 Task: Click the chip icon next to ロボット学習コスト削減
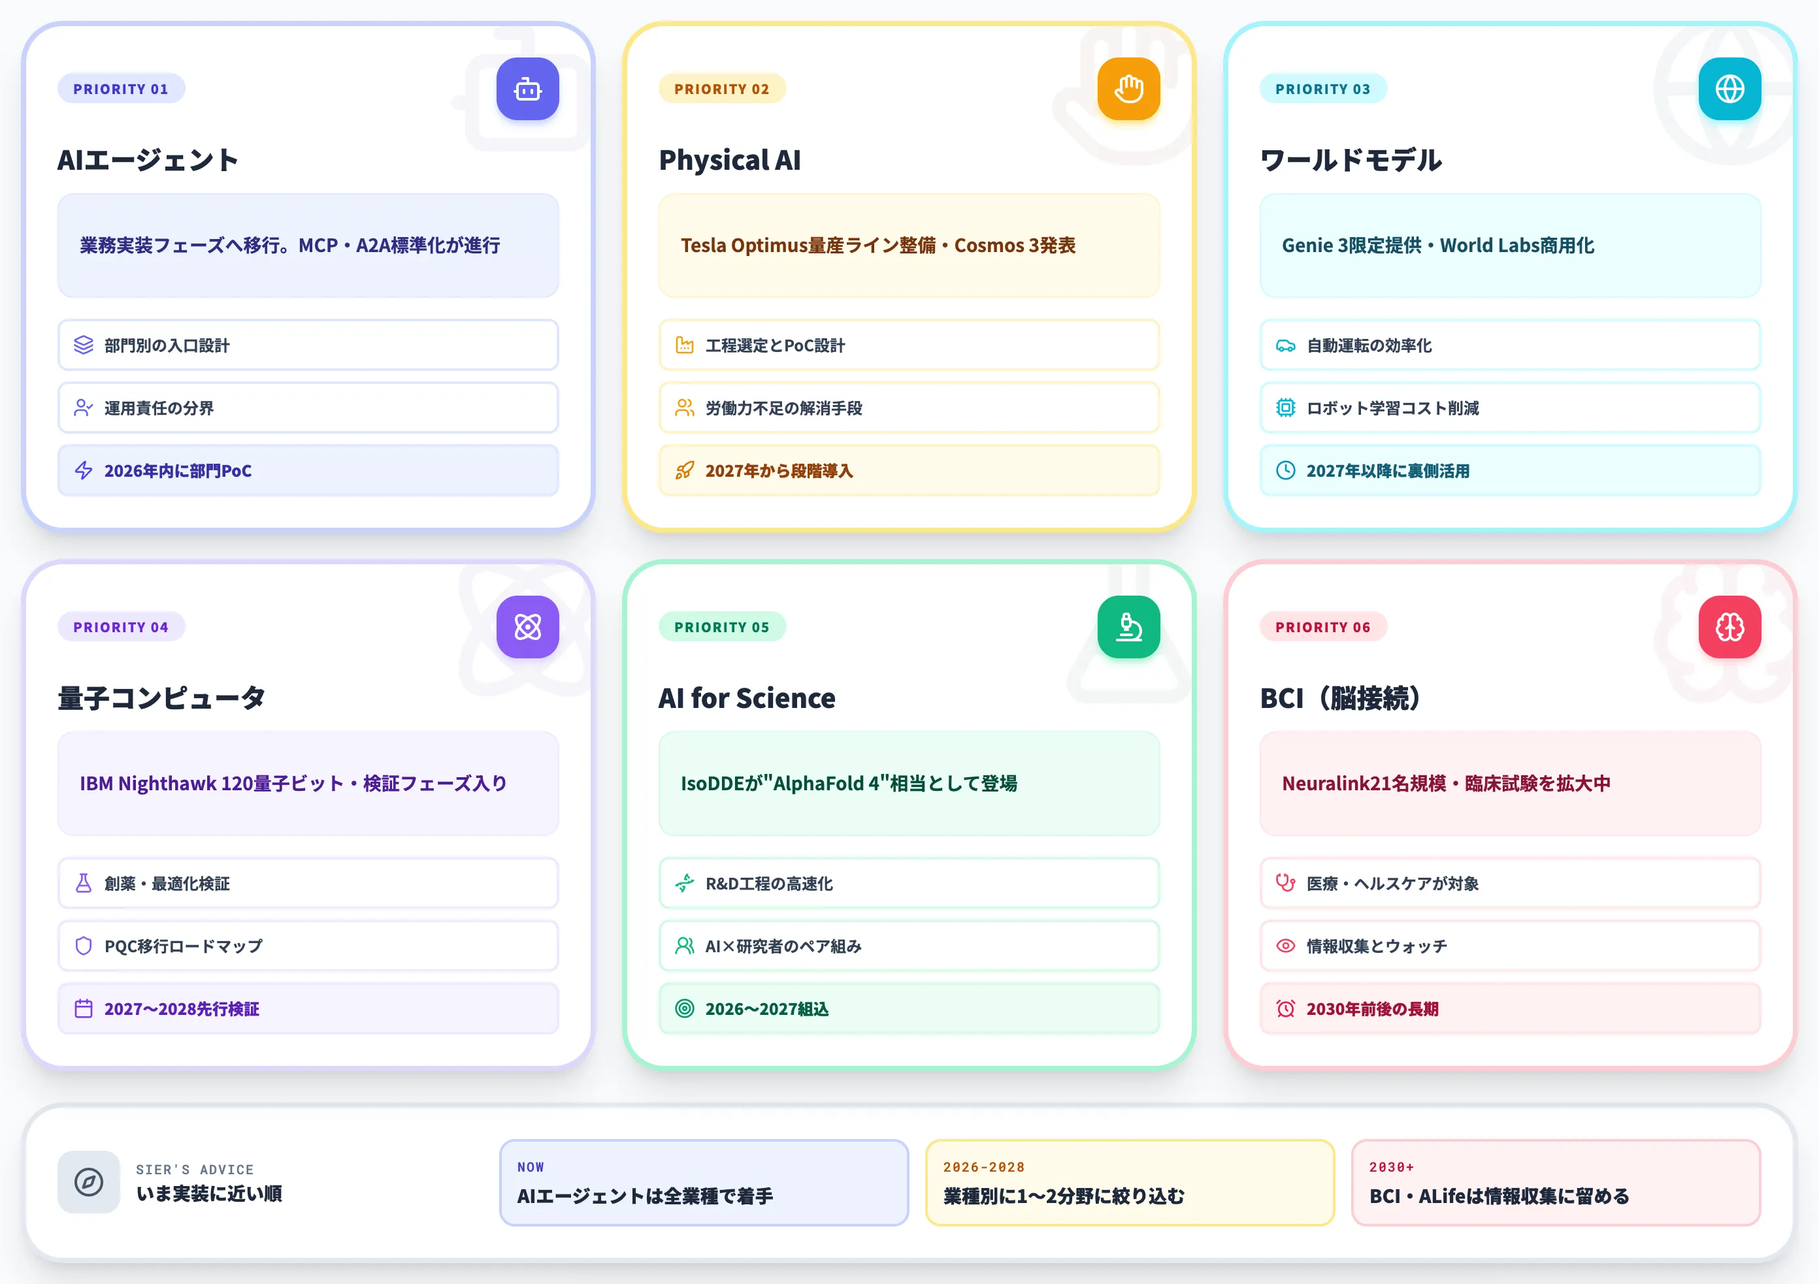tap(1285, 407)
